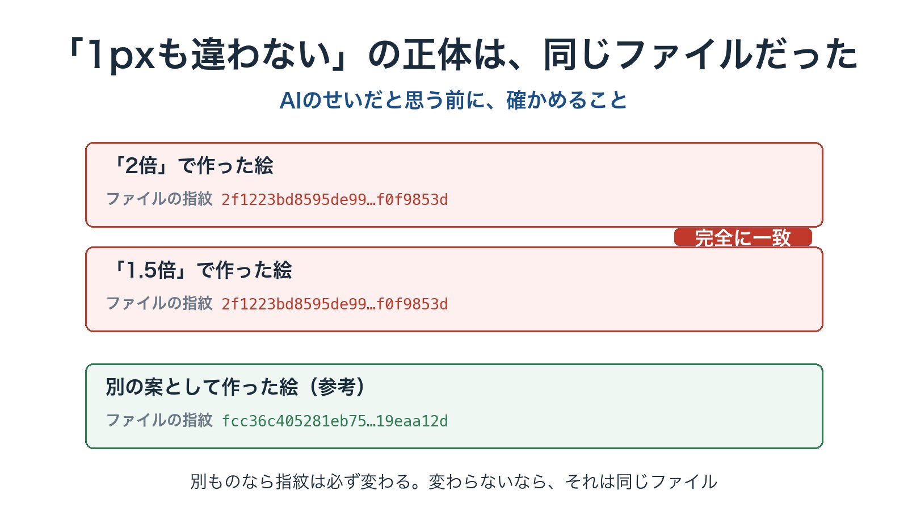Click empty right area of green card
The image size is (908, 511).
point(636,407)
